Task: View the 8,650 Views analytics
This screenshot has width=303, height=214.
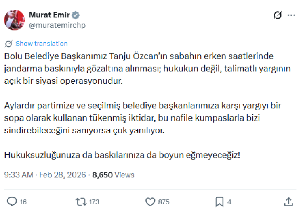Action: pyautogui.click(x=113, y=175)
